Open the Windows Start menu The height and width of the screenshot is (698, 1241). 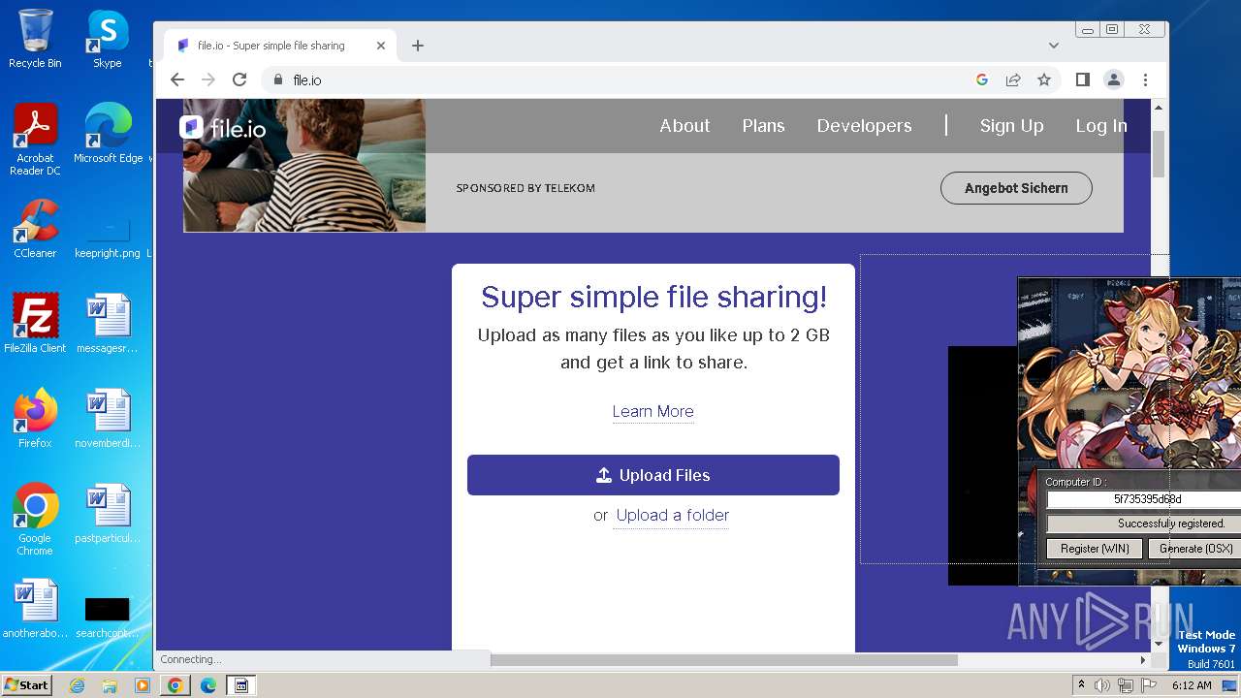(x=26, y=685)
